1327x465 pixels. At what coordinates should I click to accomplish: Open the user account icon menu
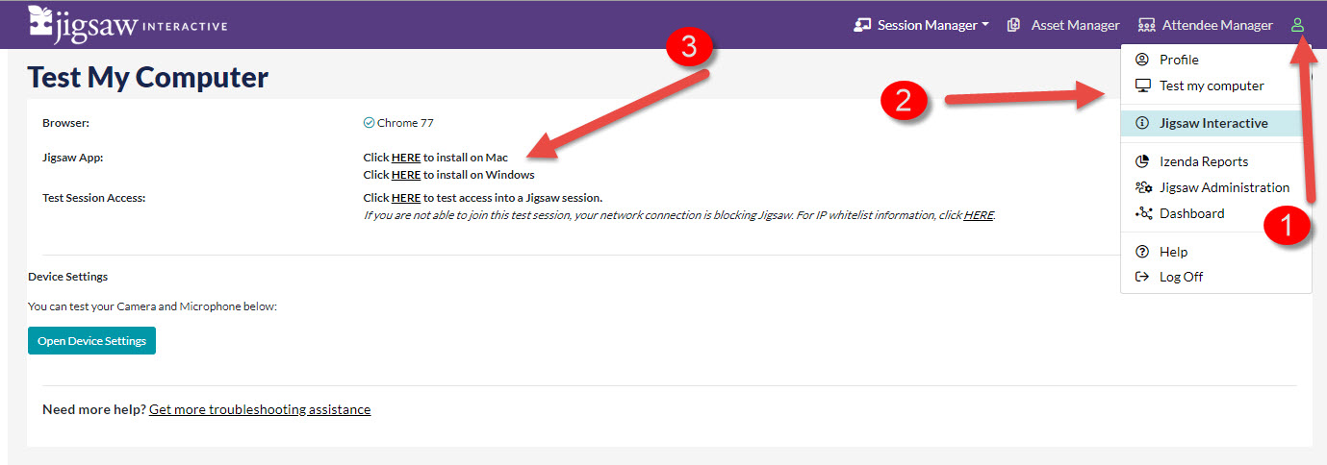click(1297, 25)
